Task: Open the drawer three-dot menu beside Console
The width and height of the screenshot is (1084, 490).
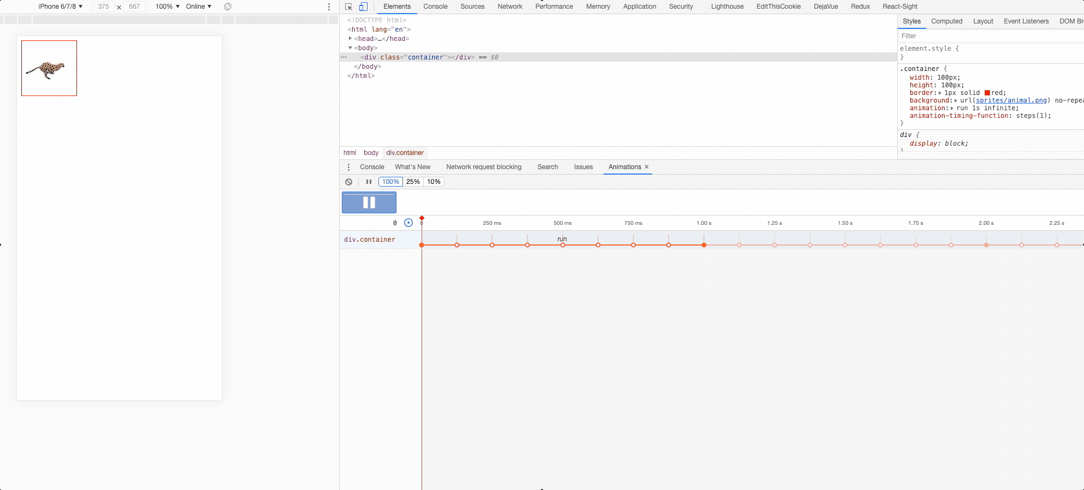Action: 348,167
